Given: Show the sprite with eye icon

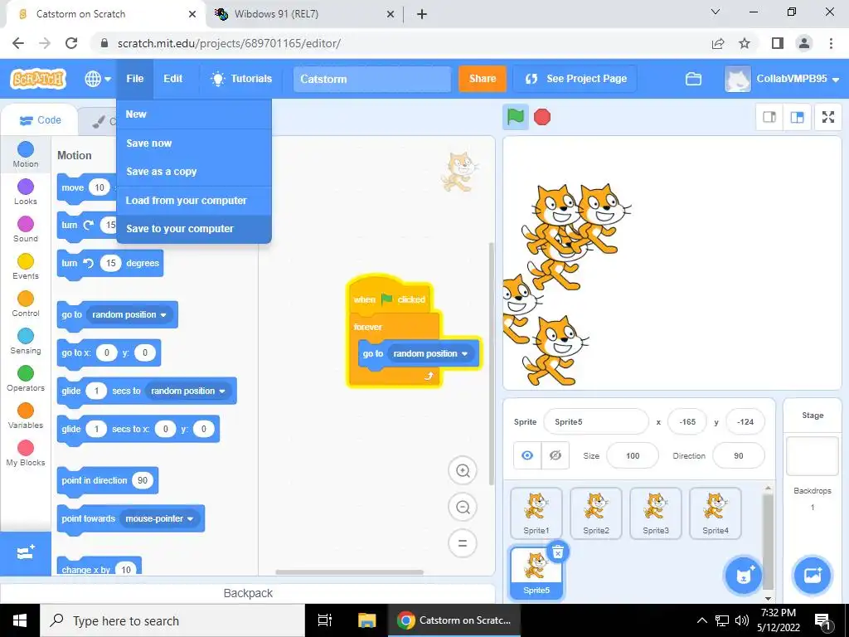Looking at the screenshot, I should (x=527, y=455).
